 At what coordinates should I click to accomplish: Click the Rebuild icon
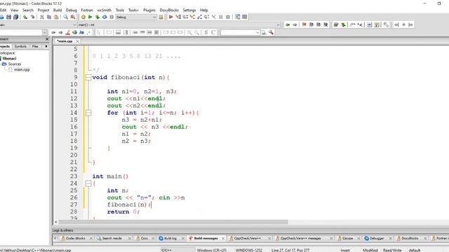tap(105, 17)
